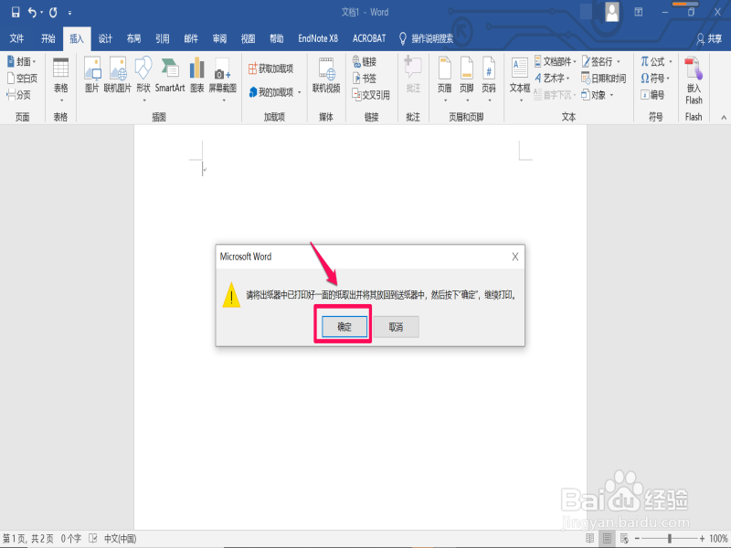Screen dimensions: 731x548
Task: Insert a 空白页 blank page
Action: [x=22, y=79]
